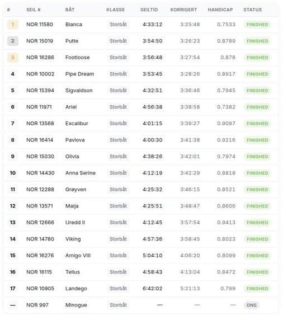
Task: Open boat name Anna Serine
Action: [x=81, y=173]
